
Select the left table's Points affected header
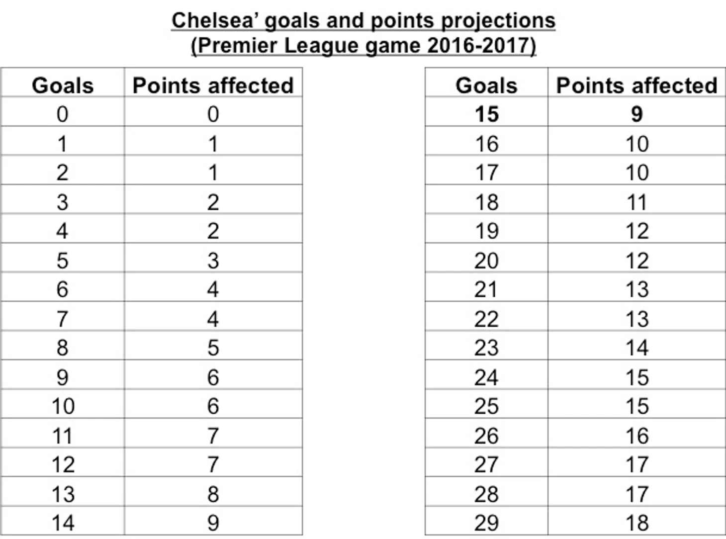(x=213, y=86)
